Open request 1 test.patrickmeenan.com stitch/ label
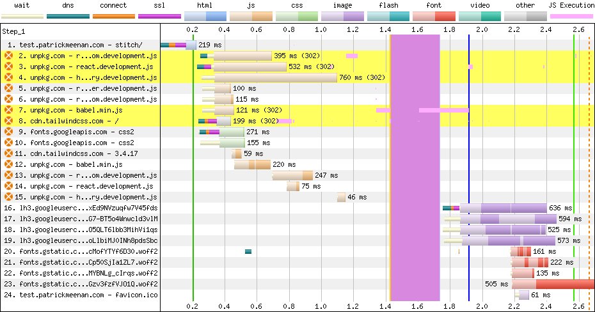The width and height of the screenshot is (595, 312). point(80,45)
